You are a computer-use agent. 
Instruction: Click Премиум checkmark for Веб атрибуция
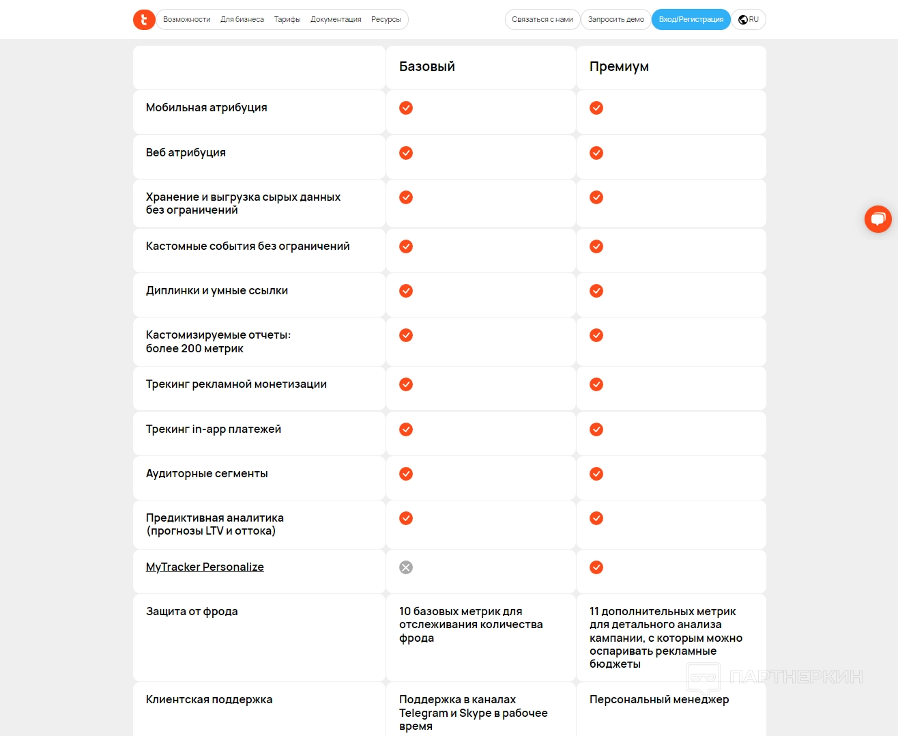click(x=596, y=153)
